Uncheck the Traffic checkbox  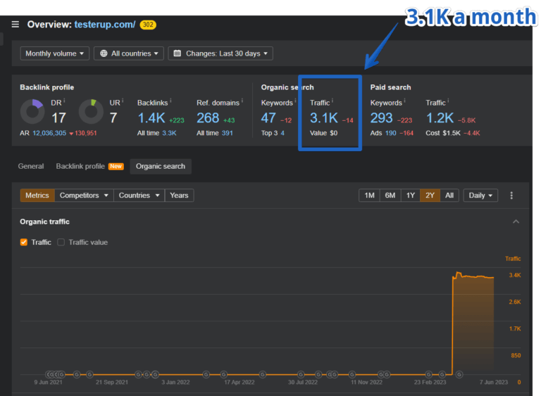[24, 242]
